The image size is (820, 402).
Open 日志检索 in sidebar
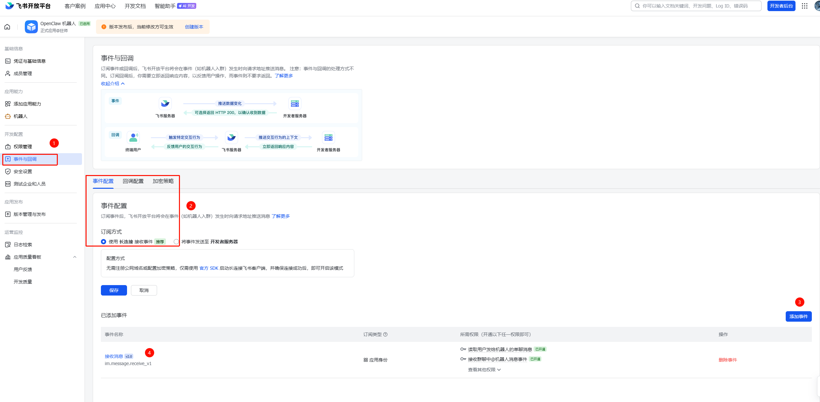click(x=23, y=245)
